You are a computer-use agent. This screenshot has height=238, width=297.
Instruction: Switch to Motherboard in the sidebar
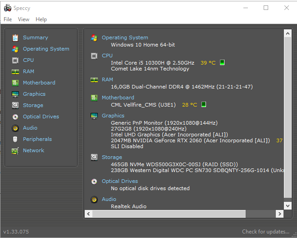[x=39, y=83]
